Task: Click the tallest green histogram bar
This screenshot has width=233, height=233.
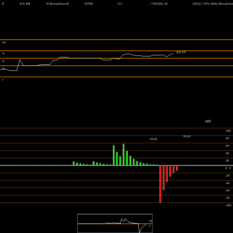Action: coord(123,155)
